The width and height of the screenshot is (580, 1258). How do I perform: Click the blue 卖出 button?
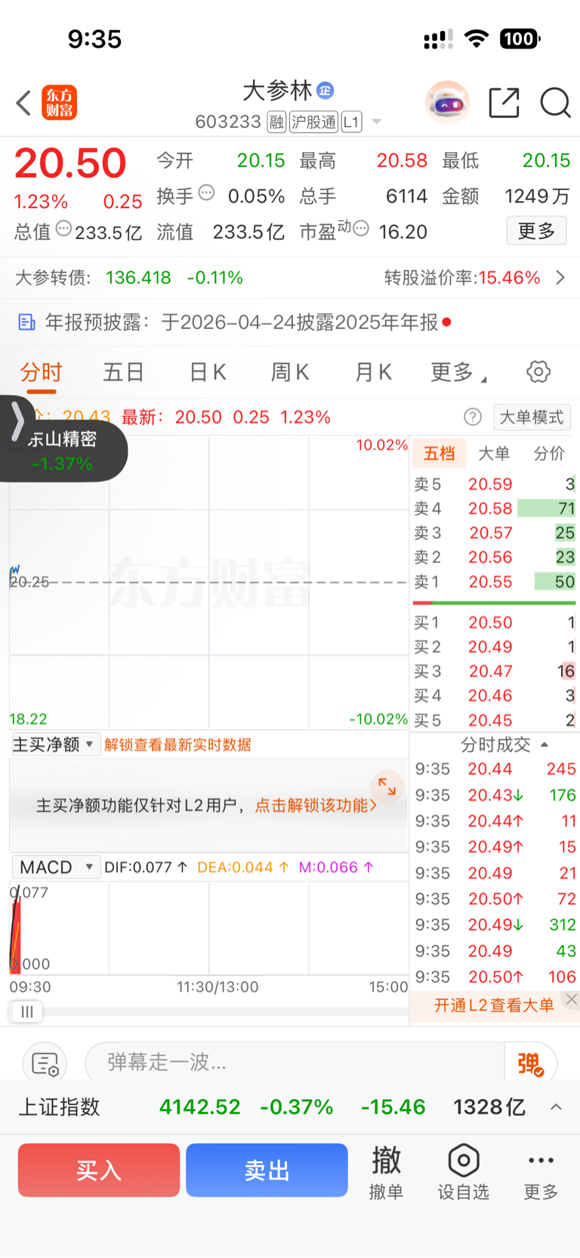click(267, 1170)
